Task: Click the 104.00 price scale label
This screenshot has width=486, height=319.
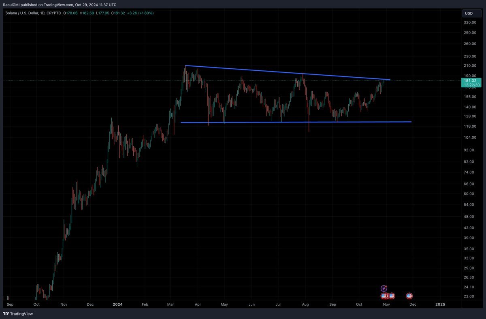Action: (470, 138)
